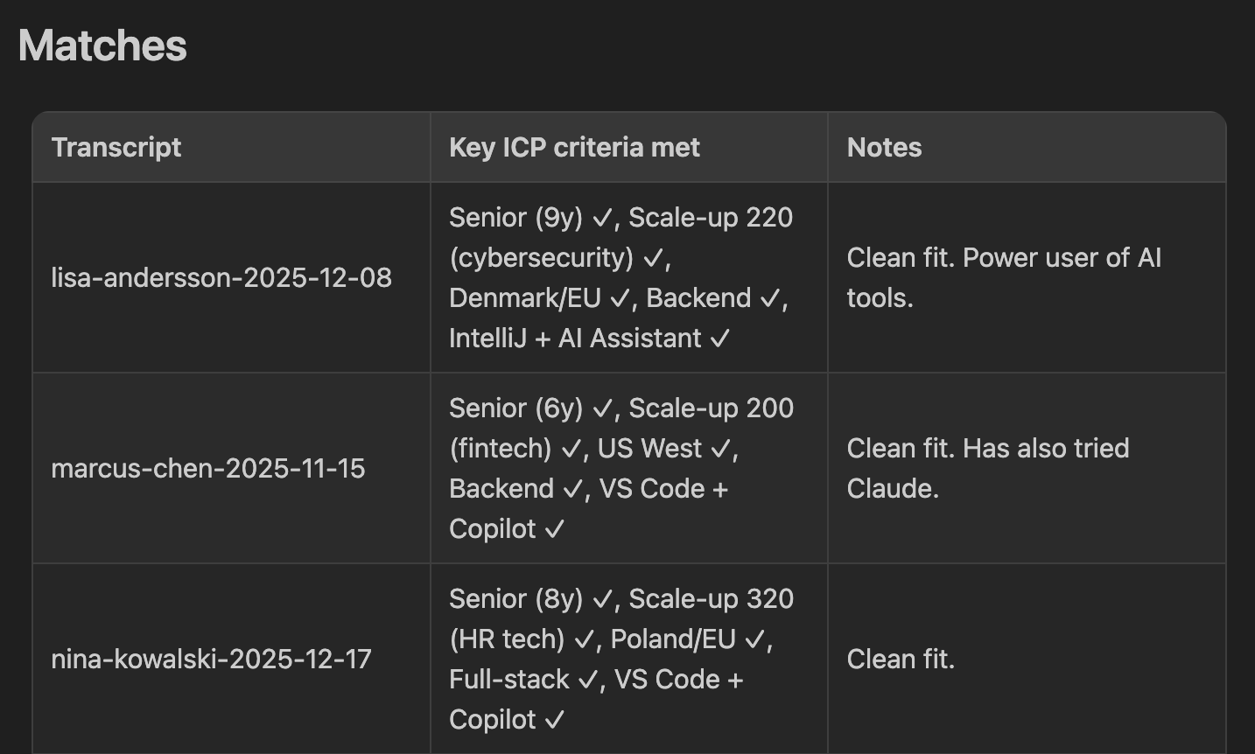This screenshot has height=754, width=1255.
Task: Select the note reading only 'Clean fit.'
Action: point(901,659)
